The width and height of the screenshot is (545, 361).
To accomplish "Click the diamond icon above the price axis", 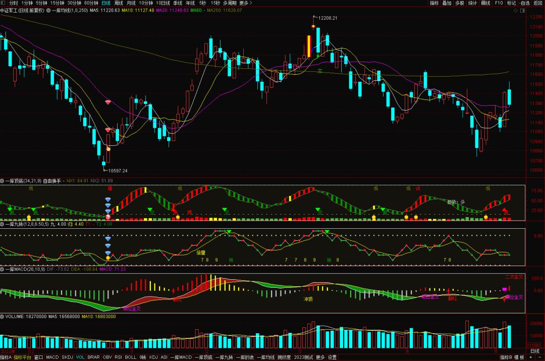I will pos(516,11).
